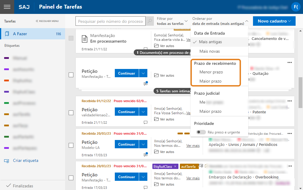Choose Menor prazo under Prazo de recebimento
The image size is (303, 190).
coord(211,72)
